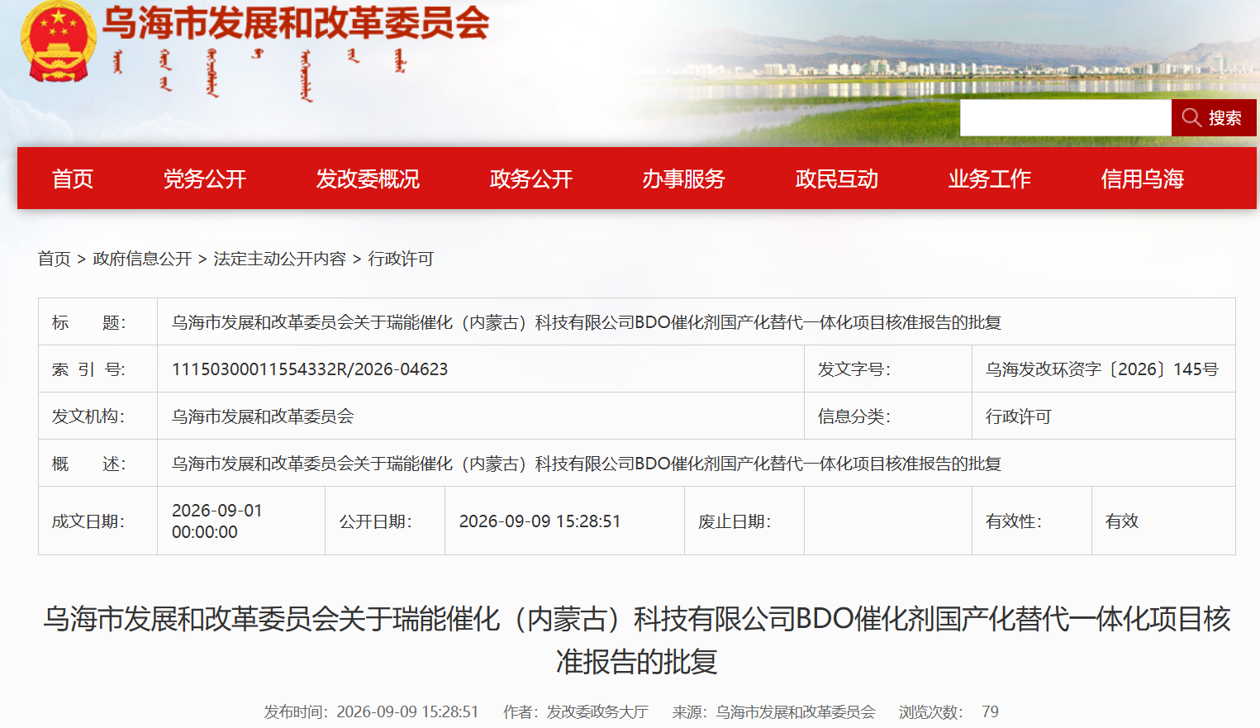Screen dimensions: 1260x728
Task: Click the 行政许可 value in 信息分类 row
Action: pos(1019,416)
